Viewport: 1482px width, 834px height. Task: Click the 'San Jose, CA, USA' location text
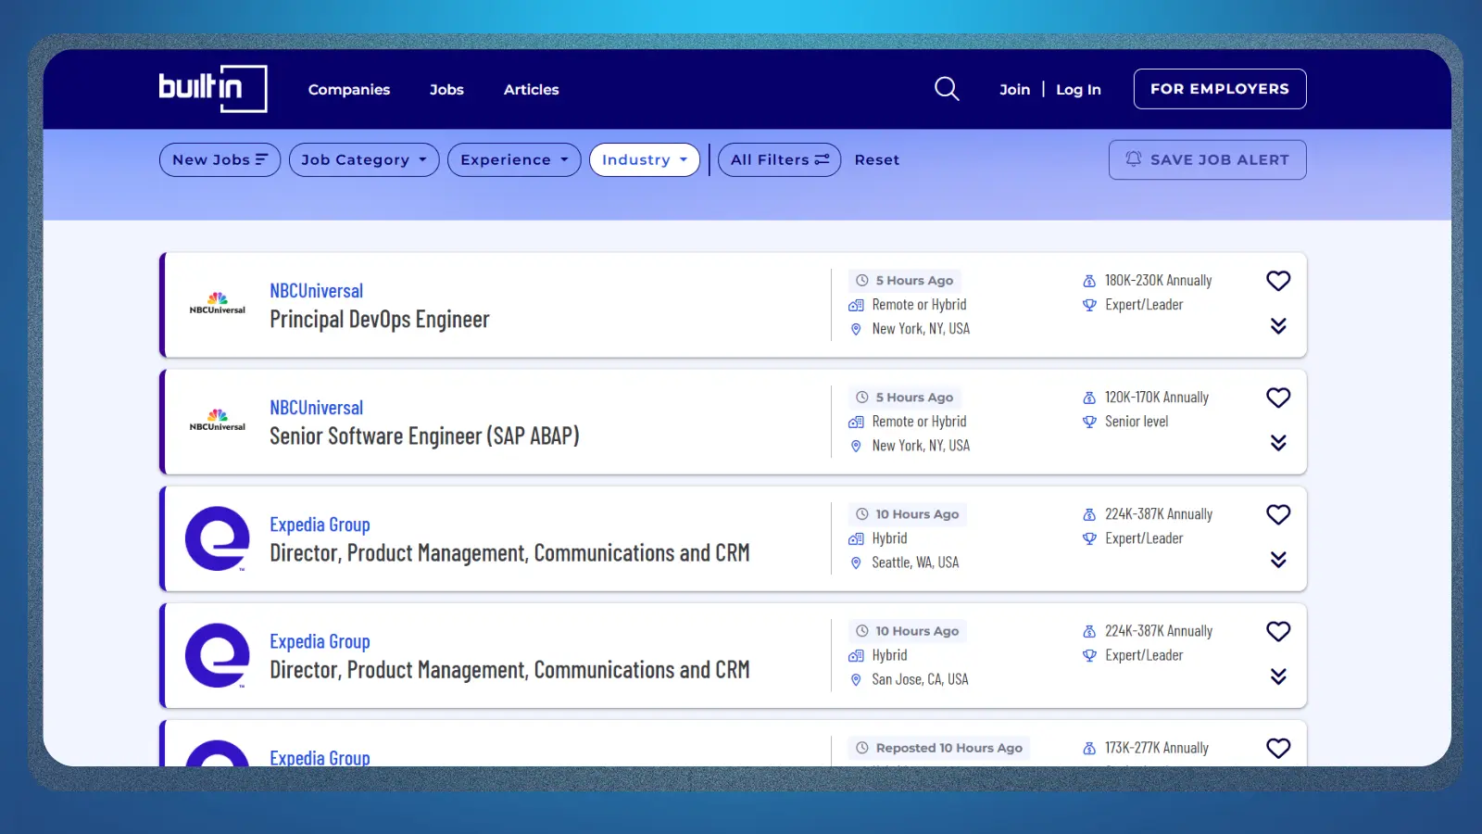(920, 679)
